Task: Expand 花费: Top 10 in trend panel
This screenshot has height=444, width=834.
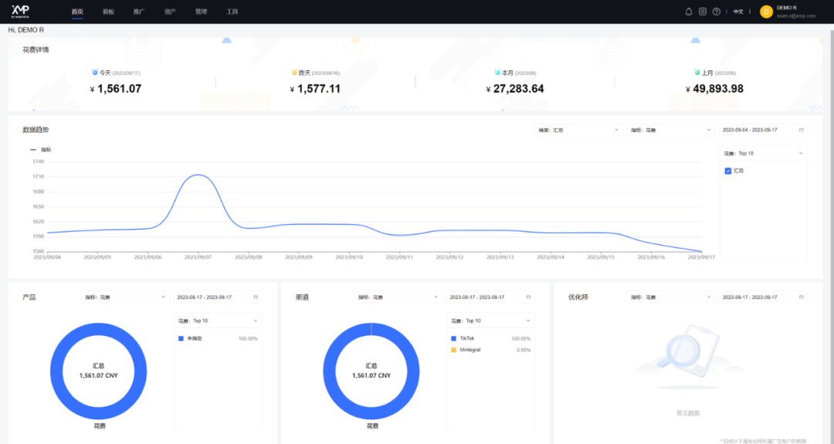Action: click(763, 153)
